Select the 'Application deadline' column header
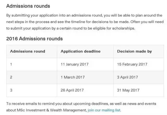Viewport: 167px width, 115px height. pyautogui.click(x=85, y=51)
